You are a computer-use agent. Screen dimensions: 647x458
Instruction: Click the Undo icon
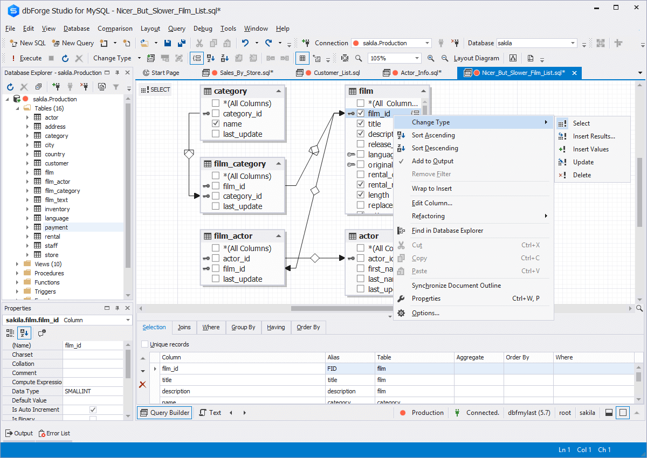point(246,43)
